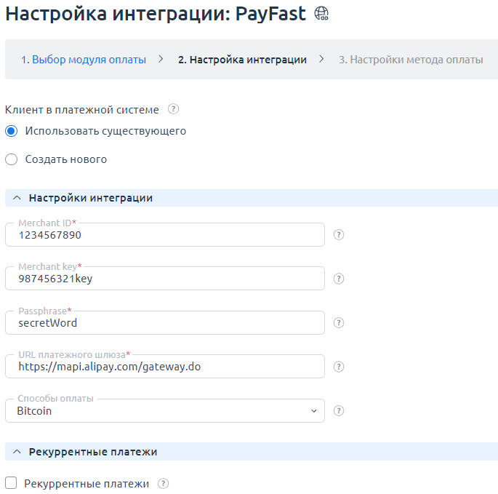The height and width of the screenshot is (494, 498).
Task: Collapse the 'Настройки интеграции' section
Action: 17,198
